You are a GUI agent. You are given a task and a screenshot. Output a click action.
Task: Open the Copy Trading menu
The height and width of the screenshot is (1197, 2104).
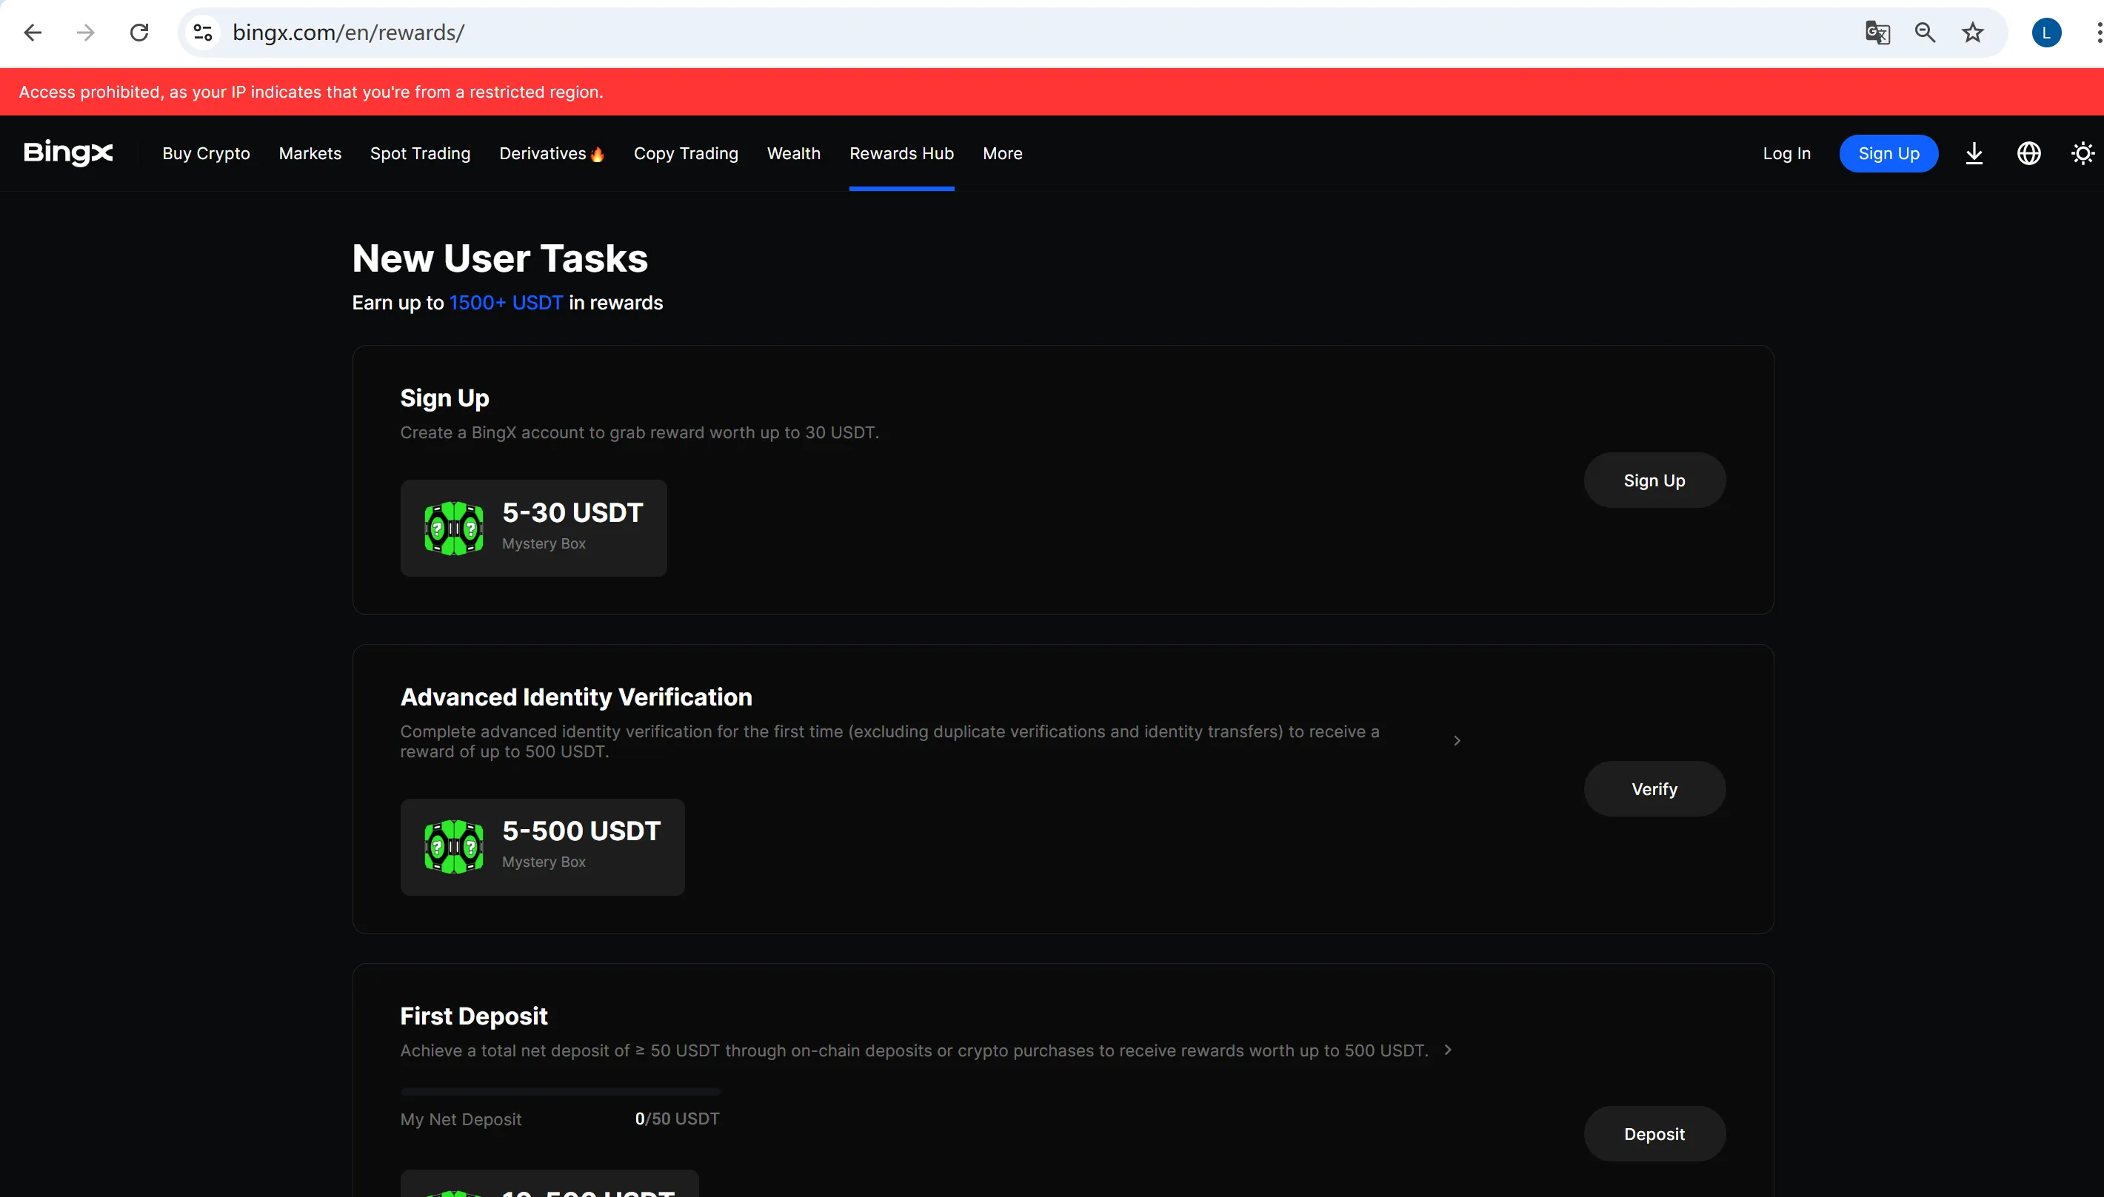686,154
